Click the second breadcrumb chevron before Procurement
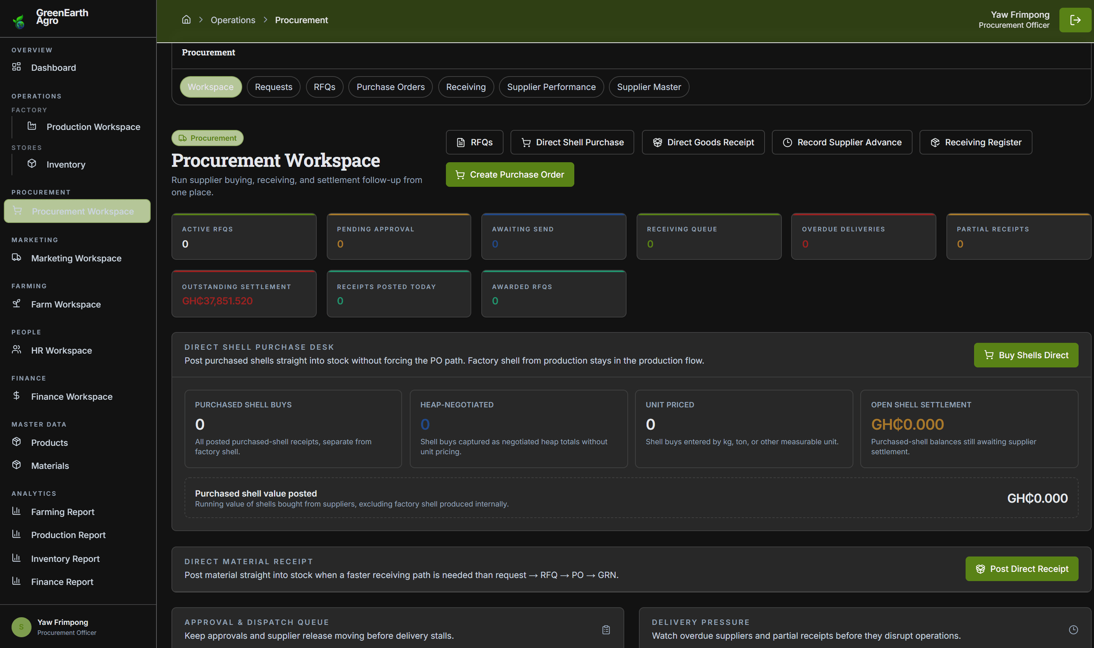This screenshot has height=648, width=1094. point(265,20)
